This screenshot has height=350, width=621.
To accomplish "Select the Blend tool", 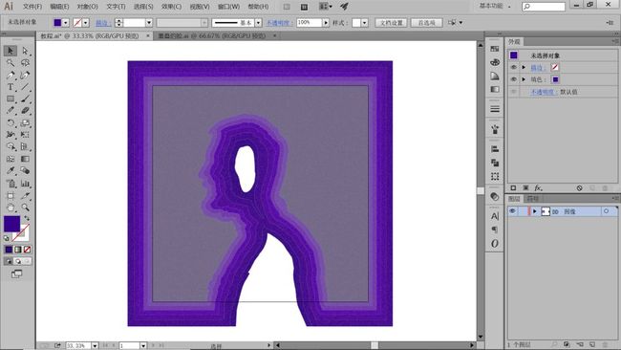I will tap(26, 171).
